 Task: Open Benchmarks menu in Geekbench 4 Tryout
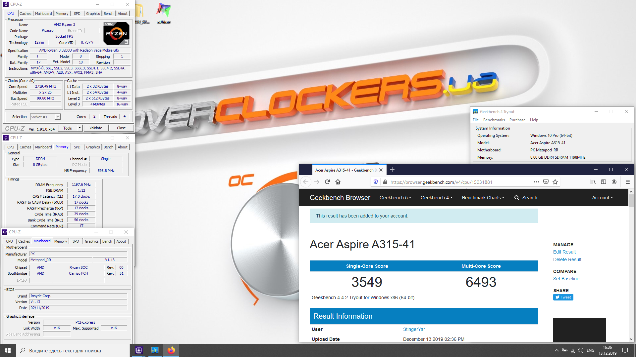point(494,120)
